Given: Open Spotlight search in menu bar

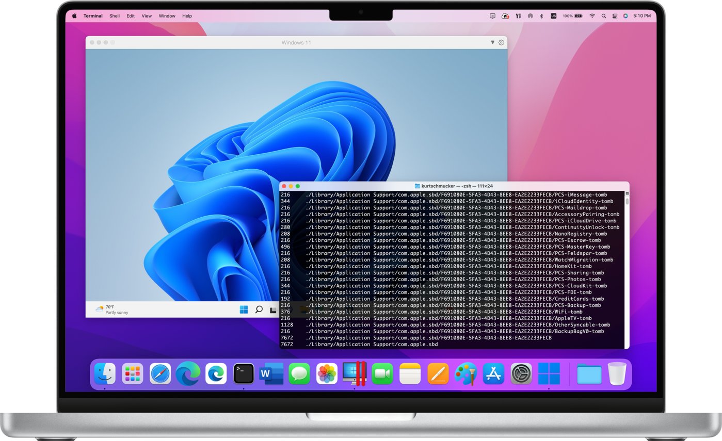Looking at the screenshot, I should click(x=604, y=16).
